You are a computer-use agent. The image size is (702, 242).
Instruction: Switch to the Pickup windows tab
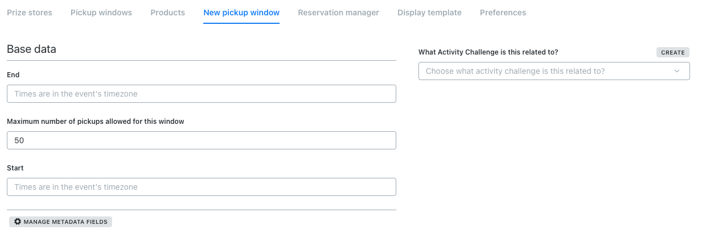[101, 12]
